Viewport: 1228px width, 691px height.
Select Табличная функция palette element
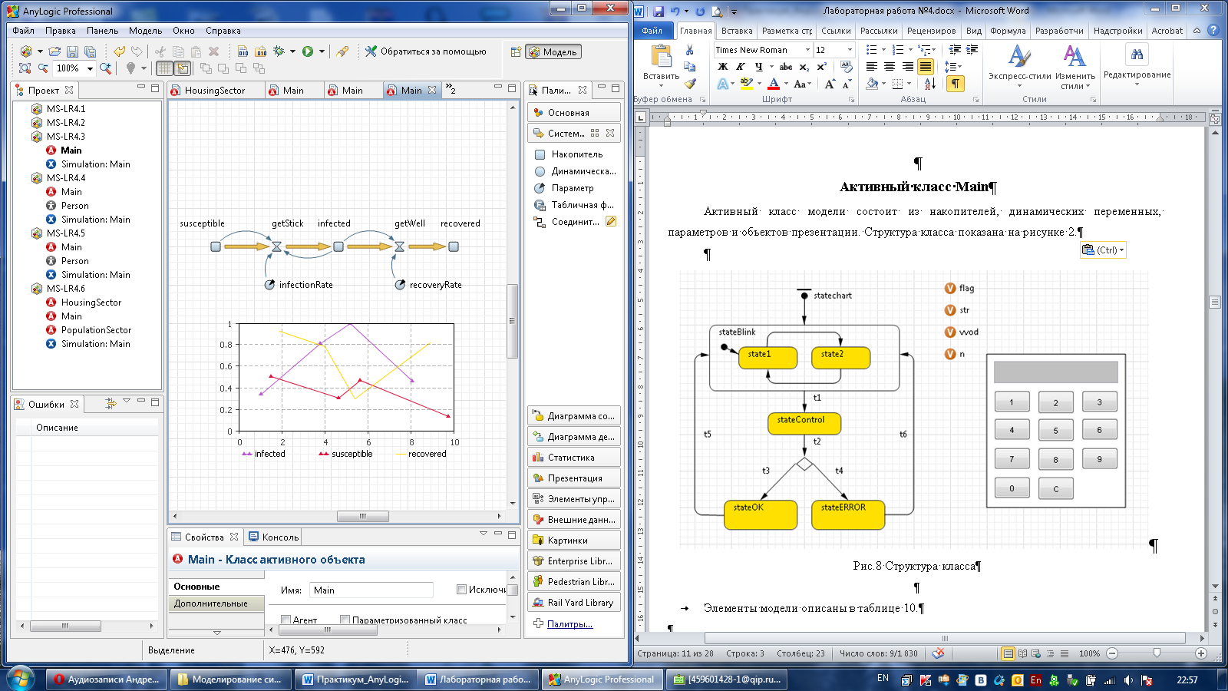(574, 204)
